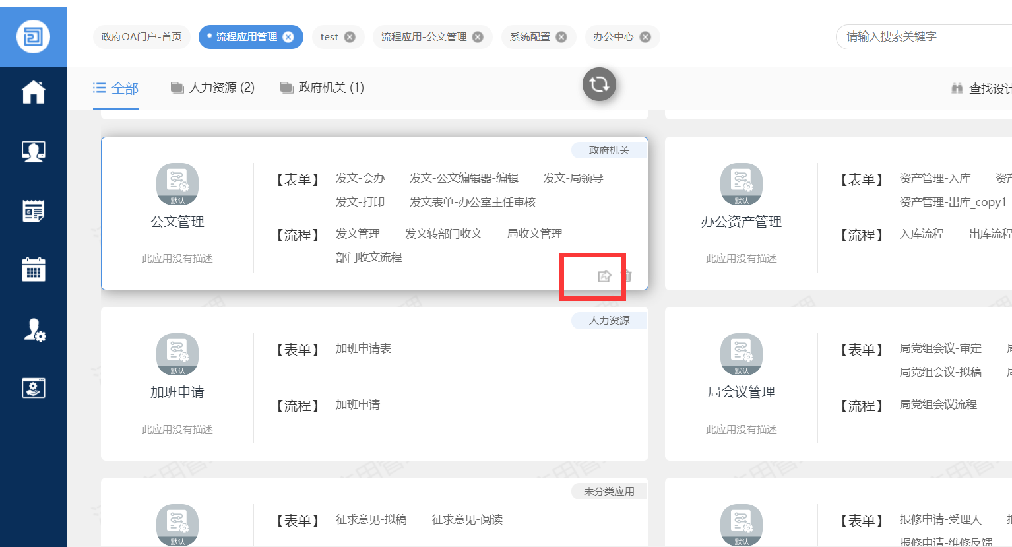Open the 发文表单-办公室主任审核 form

[x=472, y=202]
